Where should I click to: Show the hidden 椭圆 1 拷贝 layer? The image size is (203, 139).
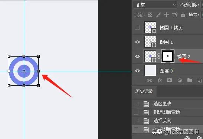click(x=137, y=27)
